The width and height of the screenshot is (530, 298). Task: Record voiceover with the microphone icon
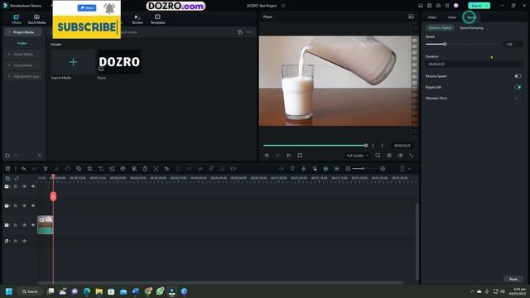pos(304,169)
